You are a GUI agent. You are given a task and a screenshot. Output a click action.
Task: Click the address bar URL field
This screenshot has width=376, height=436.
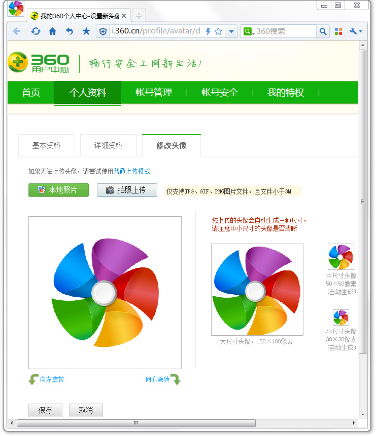point(156,31)
